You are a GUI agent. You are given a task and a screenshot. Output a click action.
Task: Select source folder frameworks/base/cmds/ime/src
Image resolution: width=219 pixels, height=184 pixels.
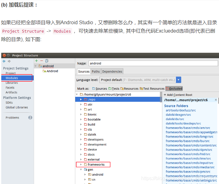tap(188, 158)
